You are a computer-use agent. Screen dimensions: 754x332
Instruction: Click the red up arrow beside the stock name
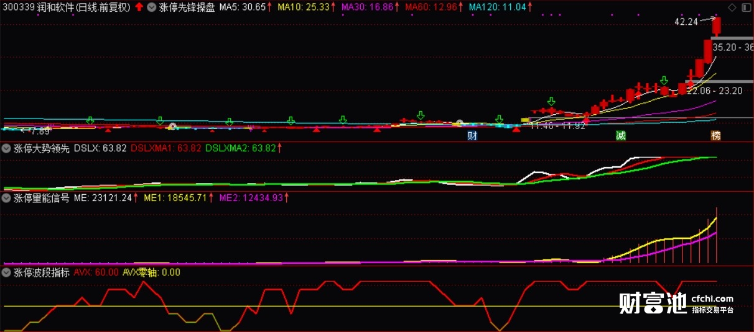pos(139,7)
